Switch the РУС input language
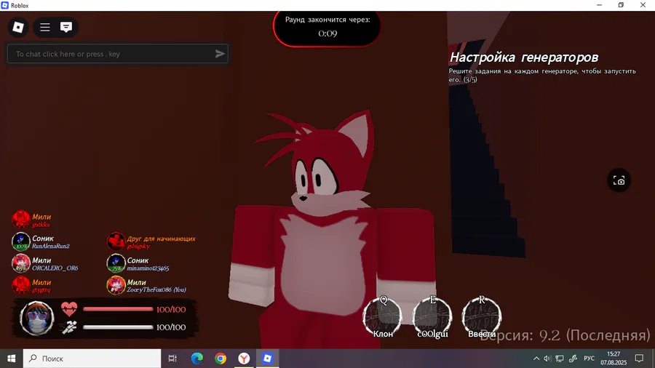Image resolution: width=655 pixels, height=368 pixels. tap(589, 359)
